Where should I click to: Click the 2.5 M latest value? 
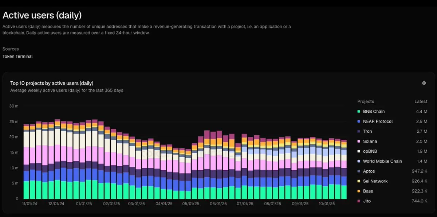coord(422,141)
